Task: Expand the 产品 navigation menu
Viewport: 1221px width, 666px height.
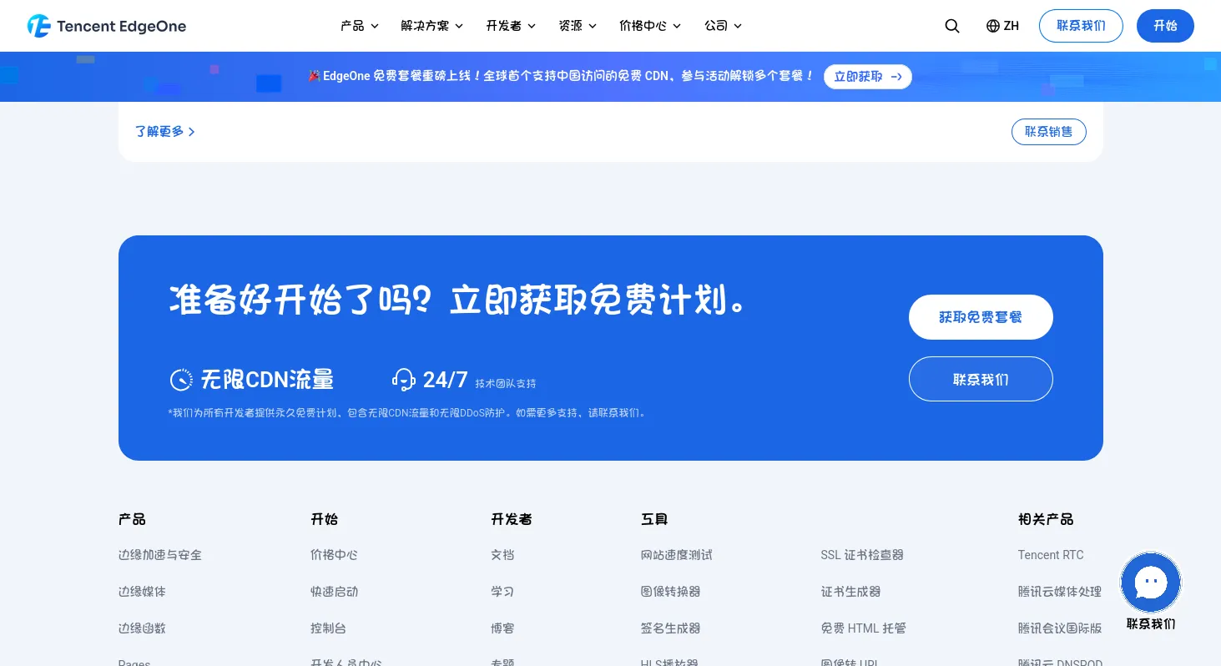Action: 360,26
